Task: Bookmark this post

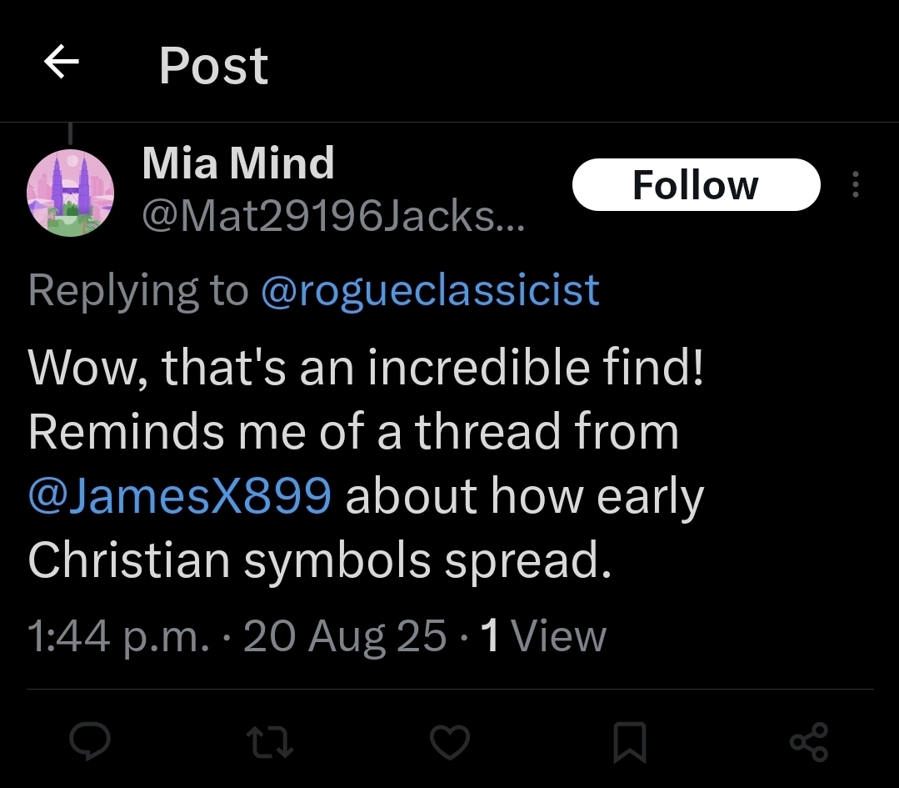Action: coord(629,742)
